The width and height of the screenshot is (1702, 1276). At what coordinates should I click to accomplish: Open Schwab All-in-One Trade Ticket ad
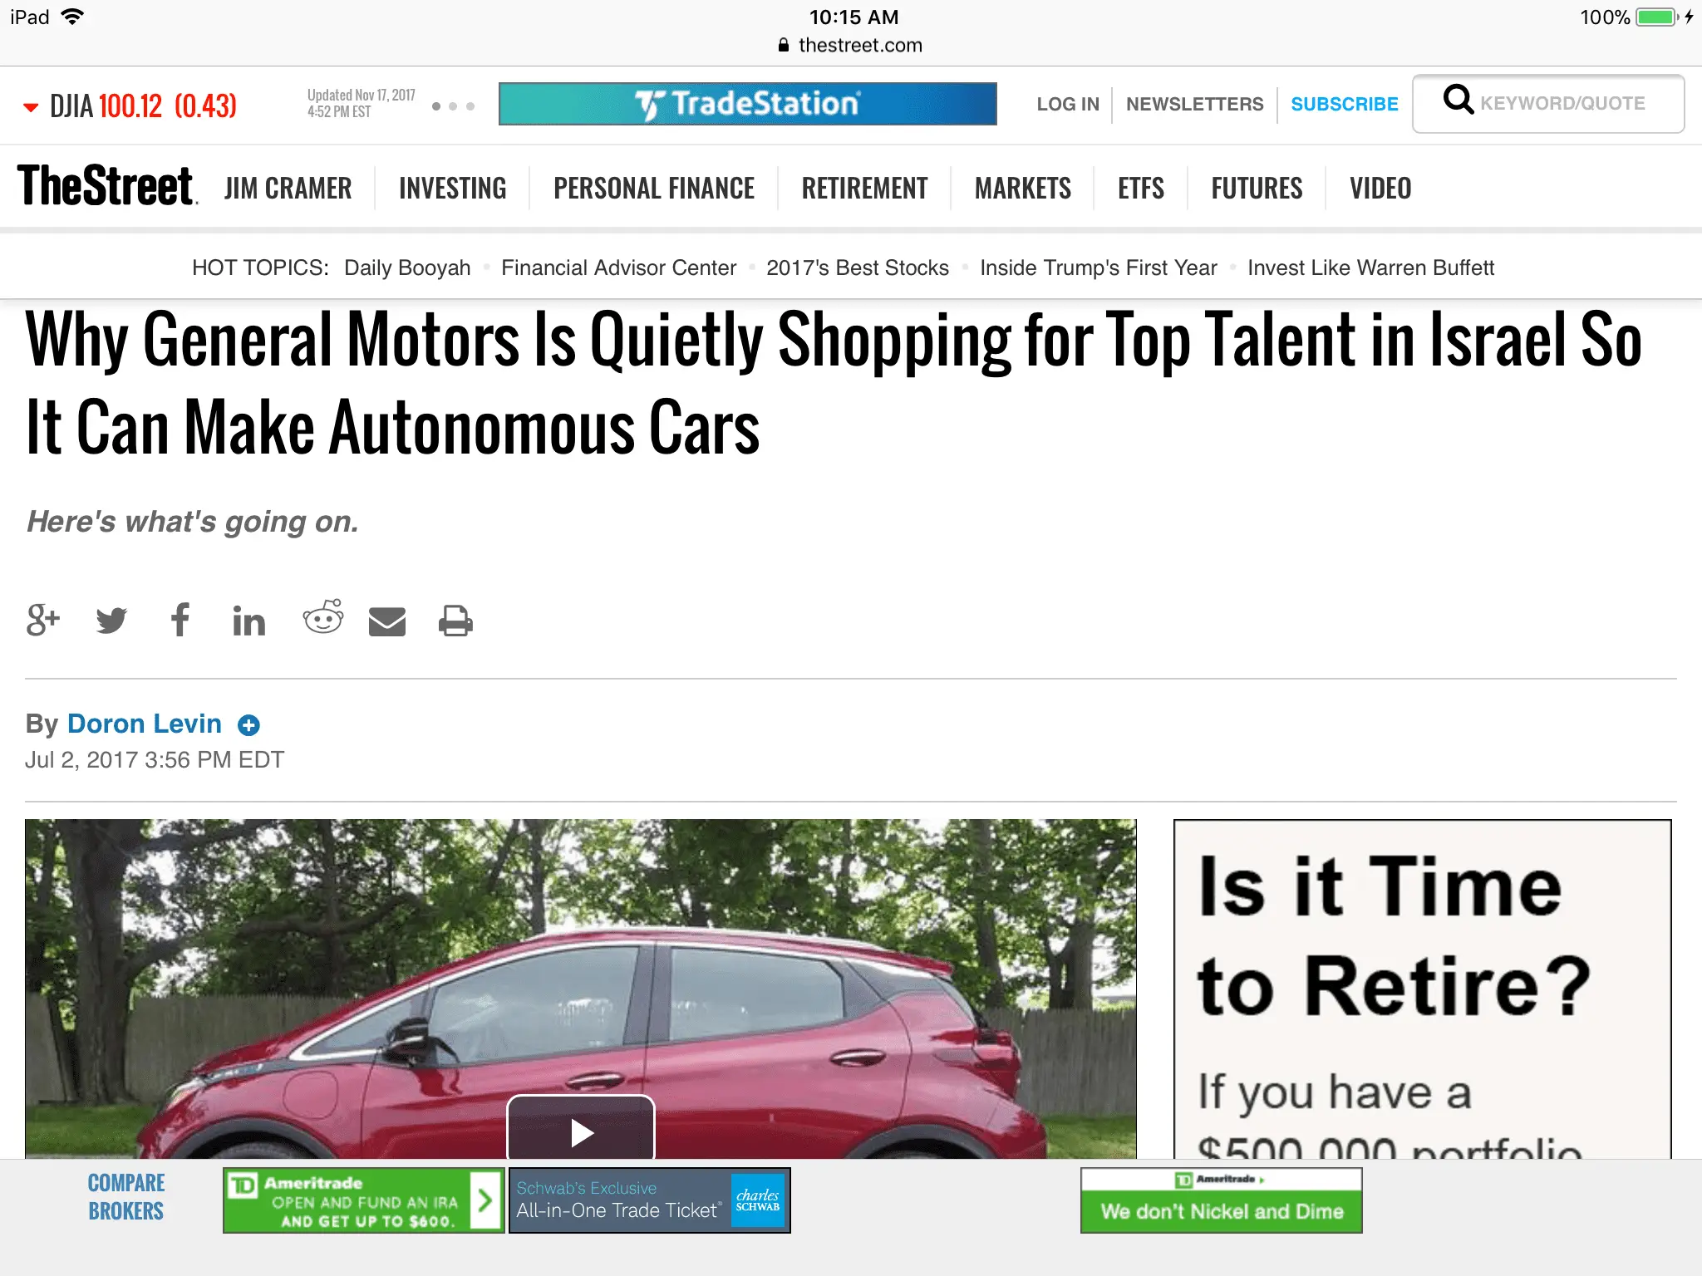coord(649,1200)
